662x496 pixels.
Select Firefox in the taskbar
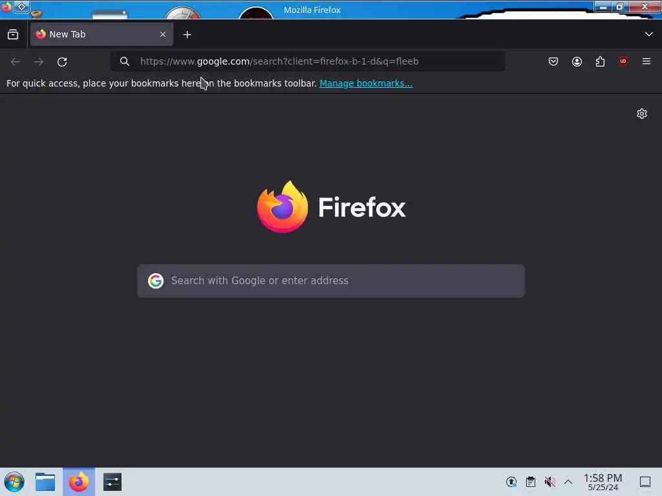(x=79, y=482)
